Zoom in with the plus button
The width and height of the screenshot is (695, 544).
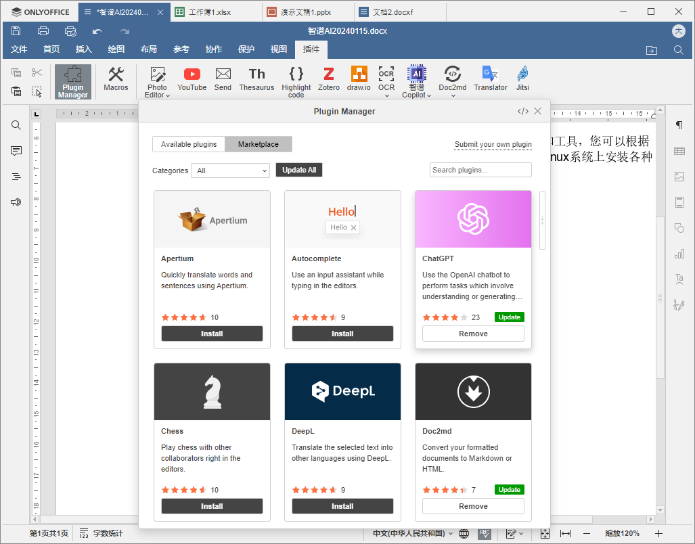pos(659,533)
